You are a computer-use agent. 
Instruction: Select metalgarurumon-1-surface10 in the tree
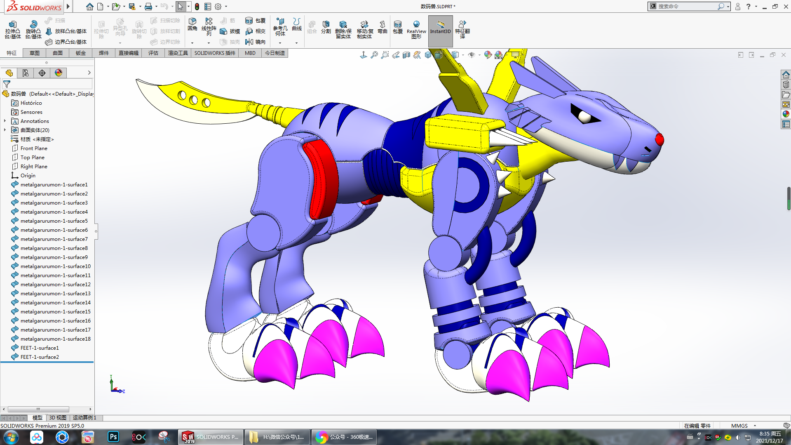click(55, 266)
